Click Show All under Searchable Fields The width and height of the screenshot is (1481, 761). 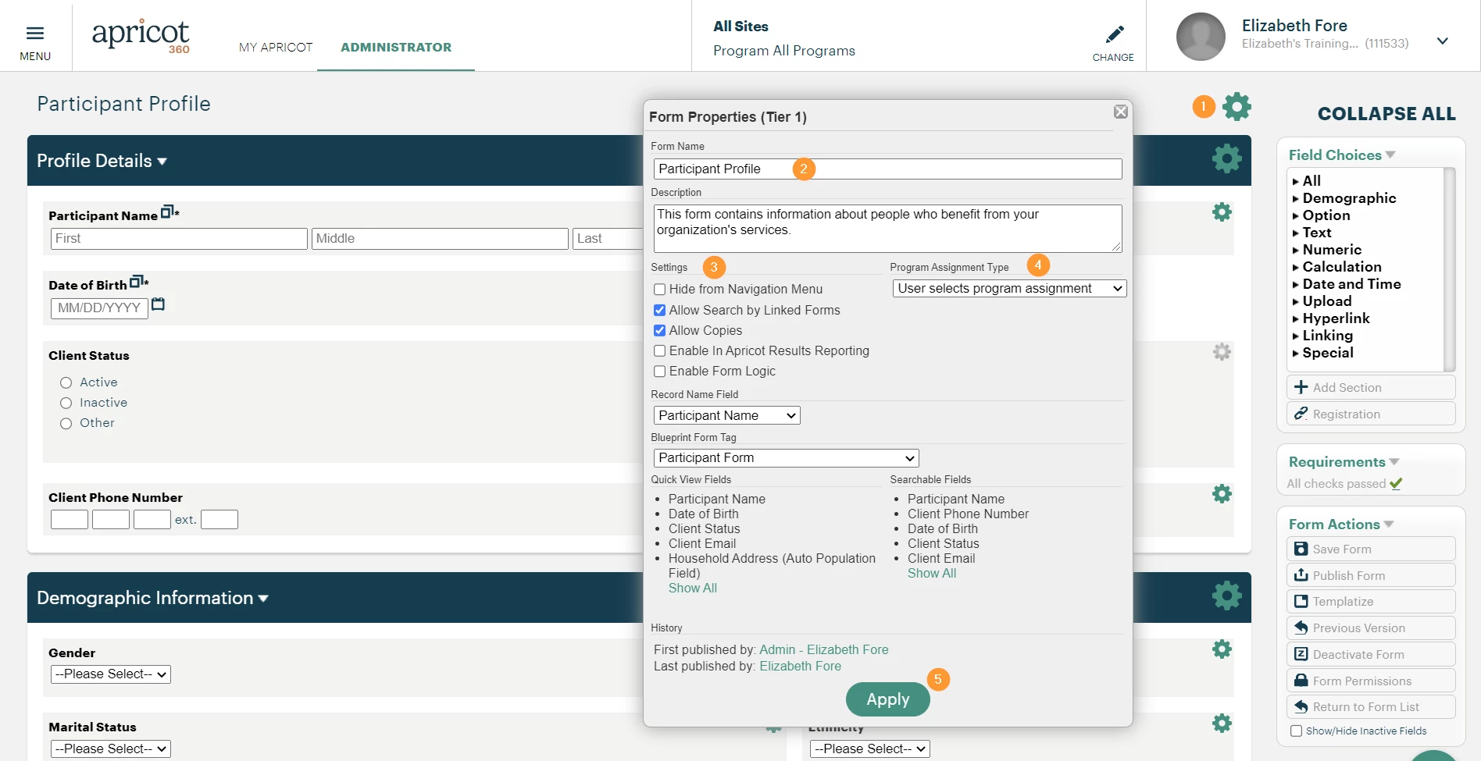coord(932,574)
